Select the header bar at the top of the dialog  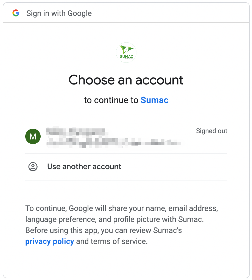pos(126,13)
